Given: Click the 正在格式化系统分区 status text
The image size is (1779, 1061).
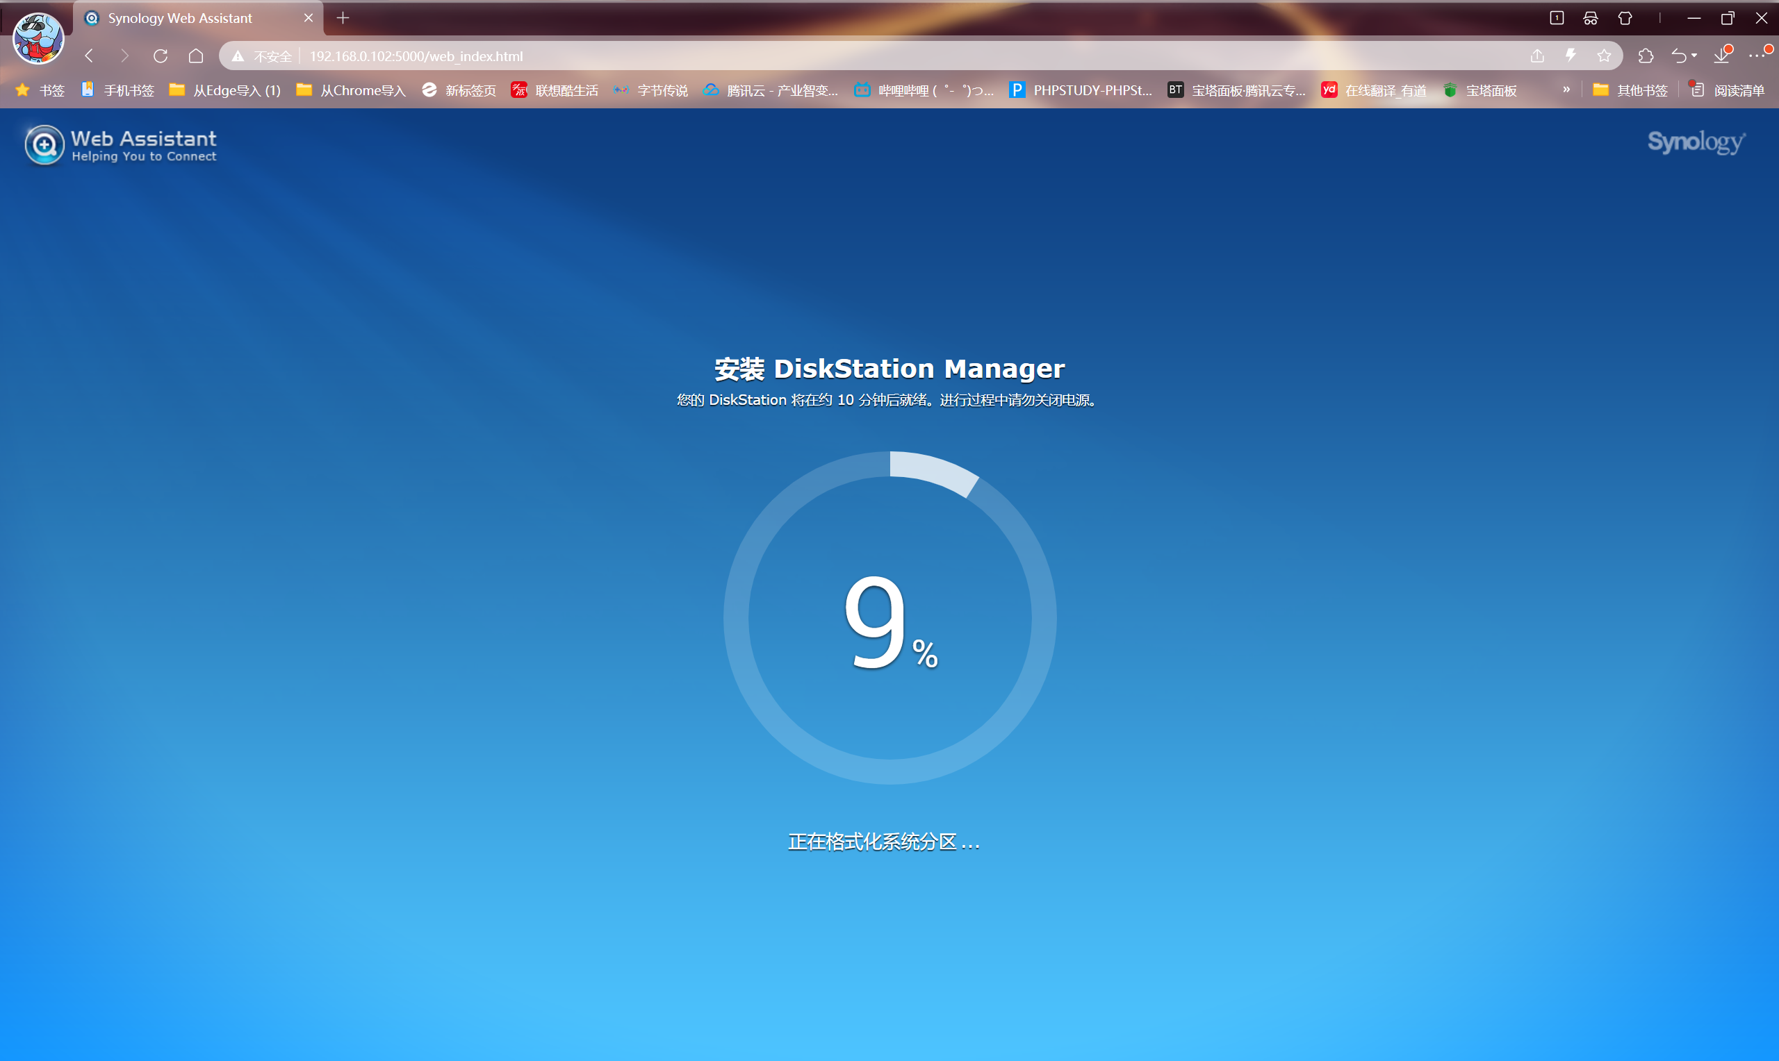Looking at the screenshot, I should tap(883, 842).
